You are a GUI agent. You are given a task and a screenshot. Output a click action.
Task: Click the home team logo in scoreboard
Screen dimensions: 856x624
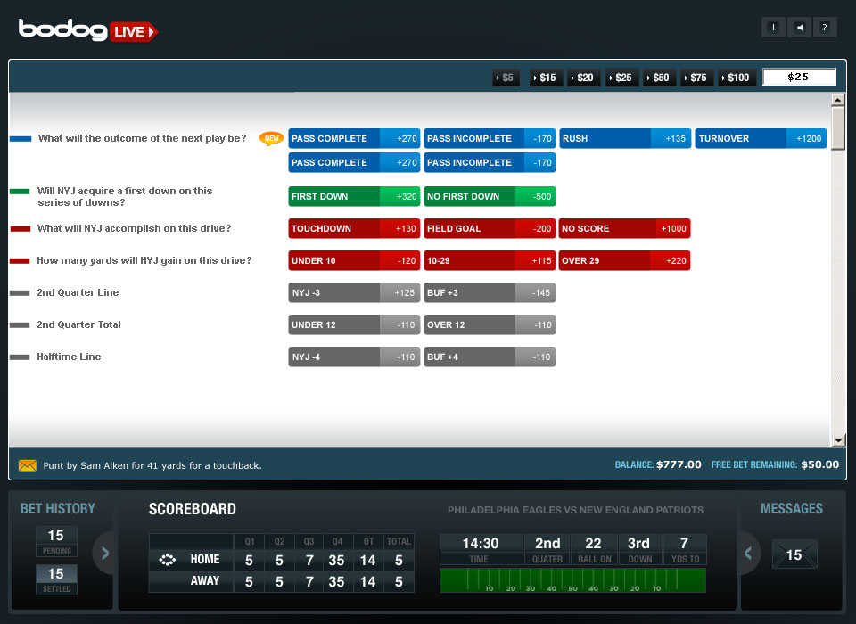[x=167, y=560]
